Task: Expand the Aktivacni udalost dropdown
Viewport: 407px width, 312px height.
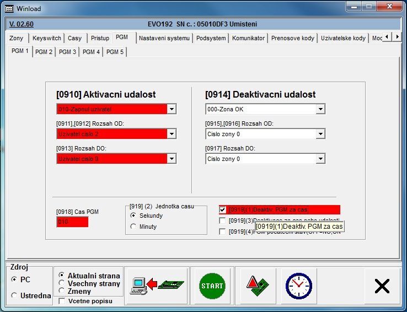Action: [x=172, y=109]
